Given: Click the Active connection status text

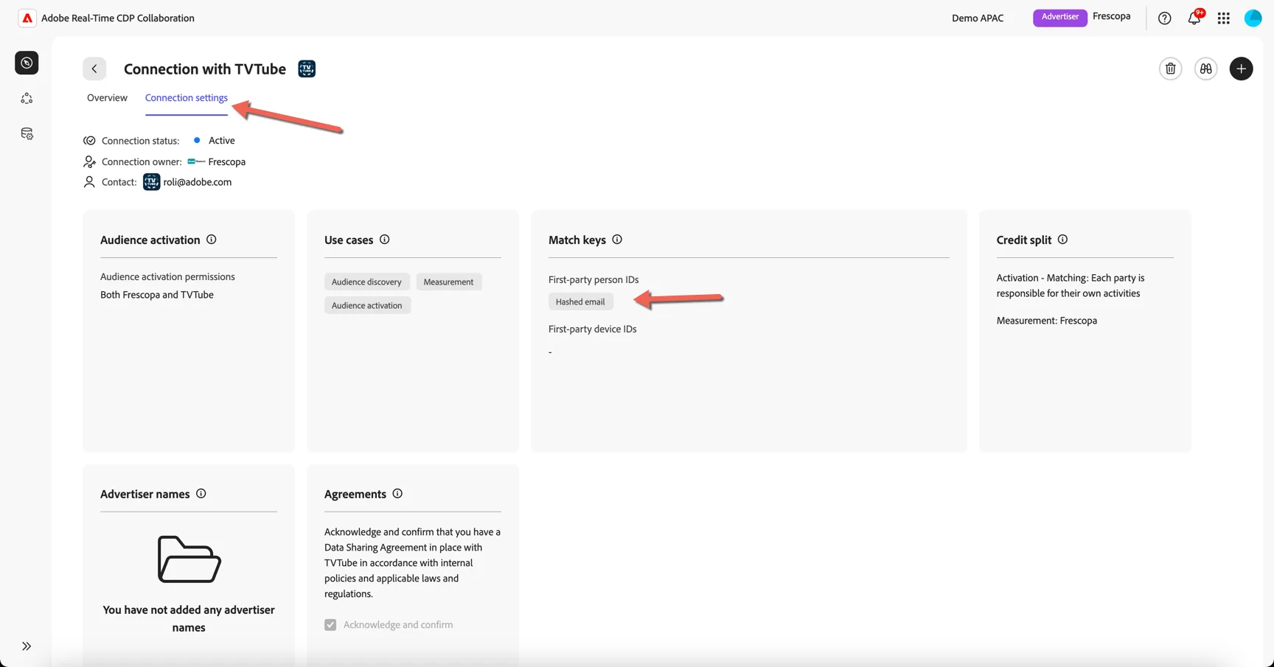Looking at the screenshot, I should [221, 140].
